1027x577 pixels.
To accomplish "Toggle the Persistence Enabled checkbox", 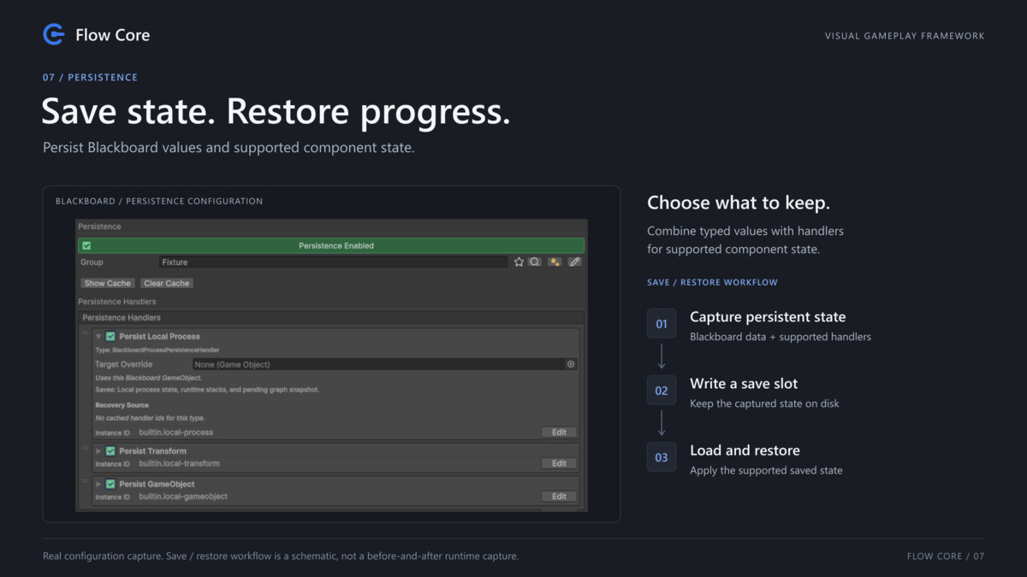I will click(x=86, y=245).
